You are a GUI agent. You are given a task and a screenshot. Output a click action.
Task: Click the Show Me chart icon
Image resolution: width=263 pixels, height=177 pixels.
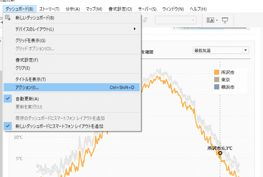coord(210,20)
